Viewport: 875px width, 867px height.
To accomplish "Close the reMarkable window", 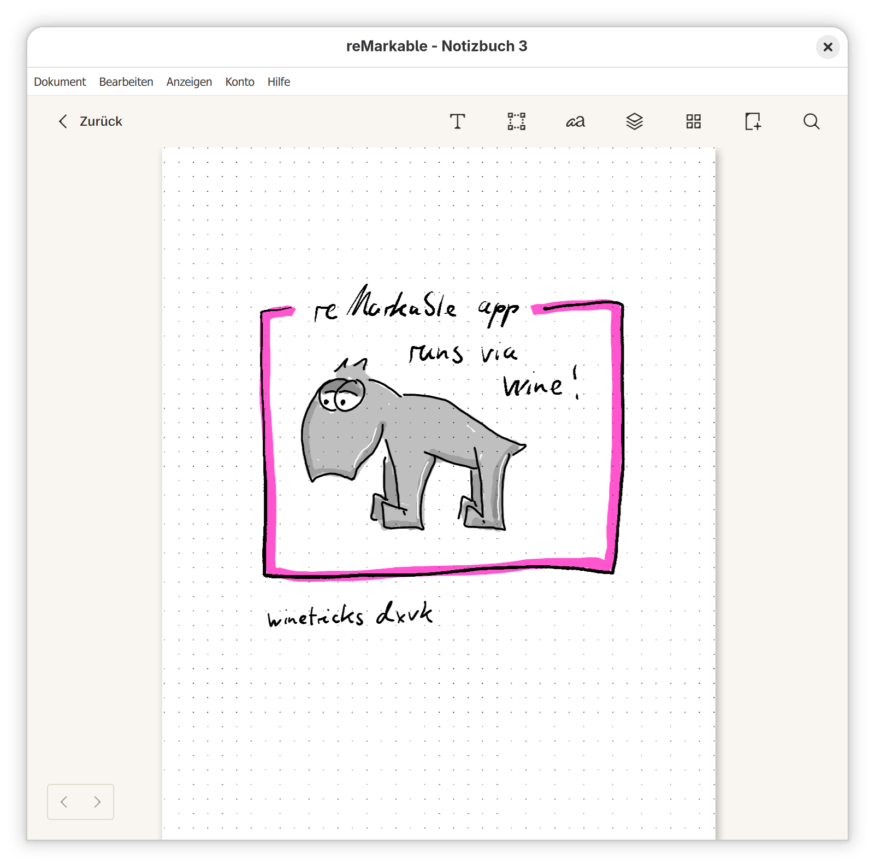I will click(x=828, y=47).
